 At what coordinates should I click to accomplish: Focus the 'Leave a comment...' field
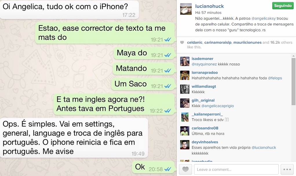coord(236,169)
